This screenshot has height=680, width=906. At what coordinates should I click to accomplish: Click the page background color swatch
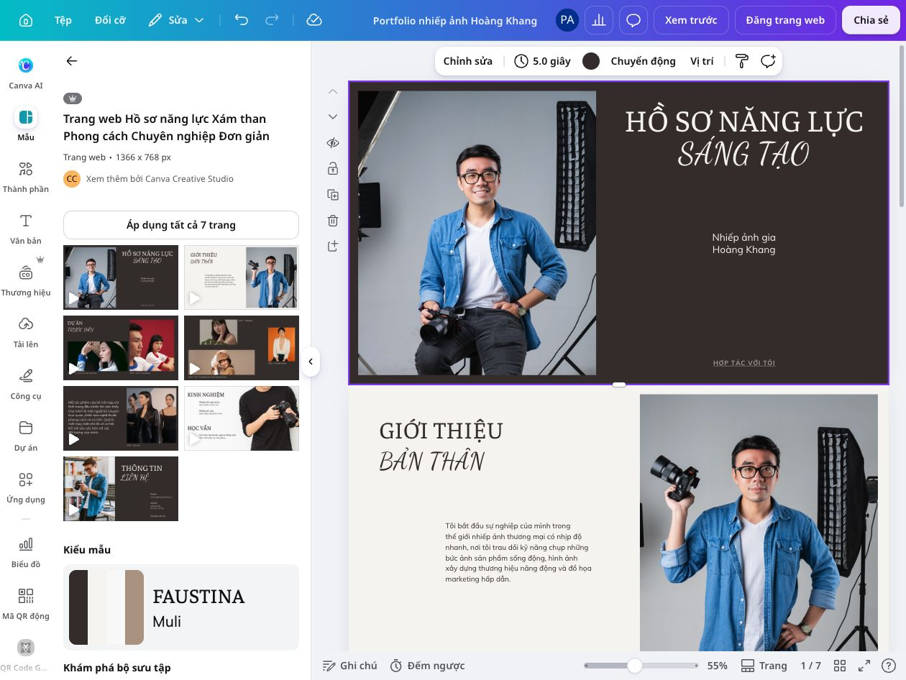point(591,61)
